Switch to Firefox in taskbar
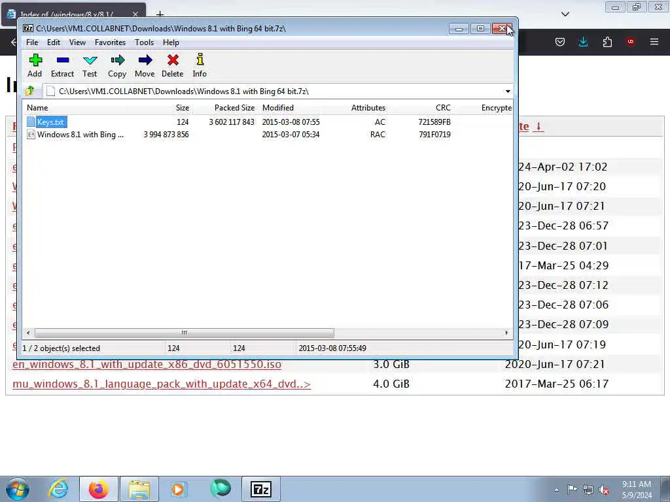This screenshot has width=670, height=502. click(x=98, y=489)
